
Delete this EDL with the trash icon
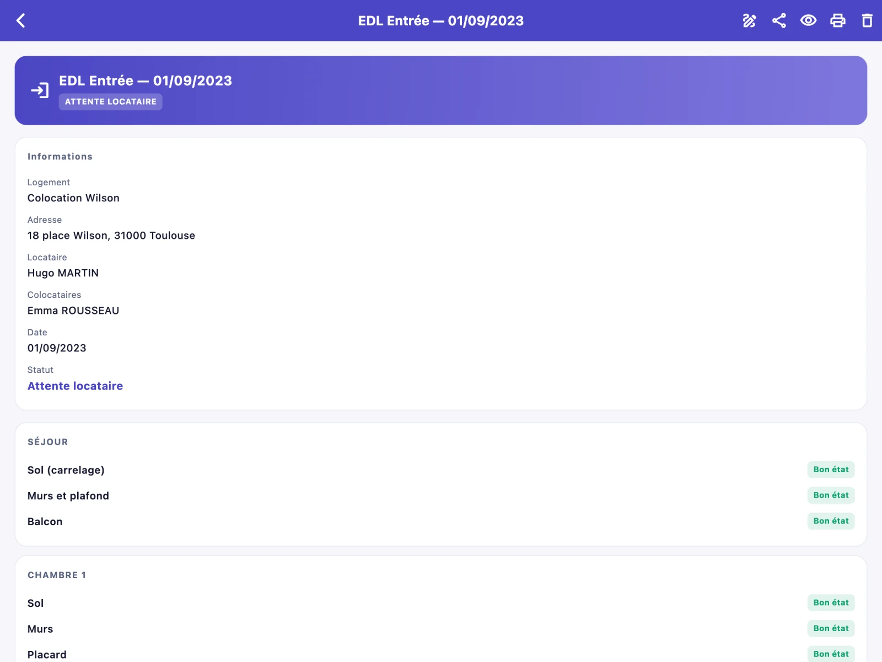(867, 21)
